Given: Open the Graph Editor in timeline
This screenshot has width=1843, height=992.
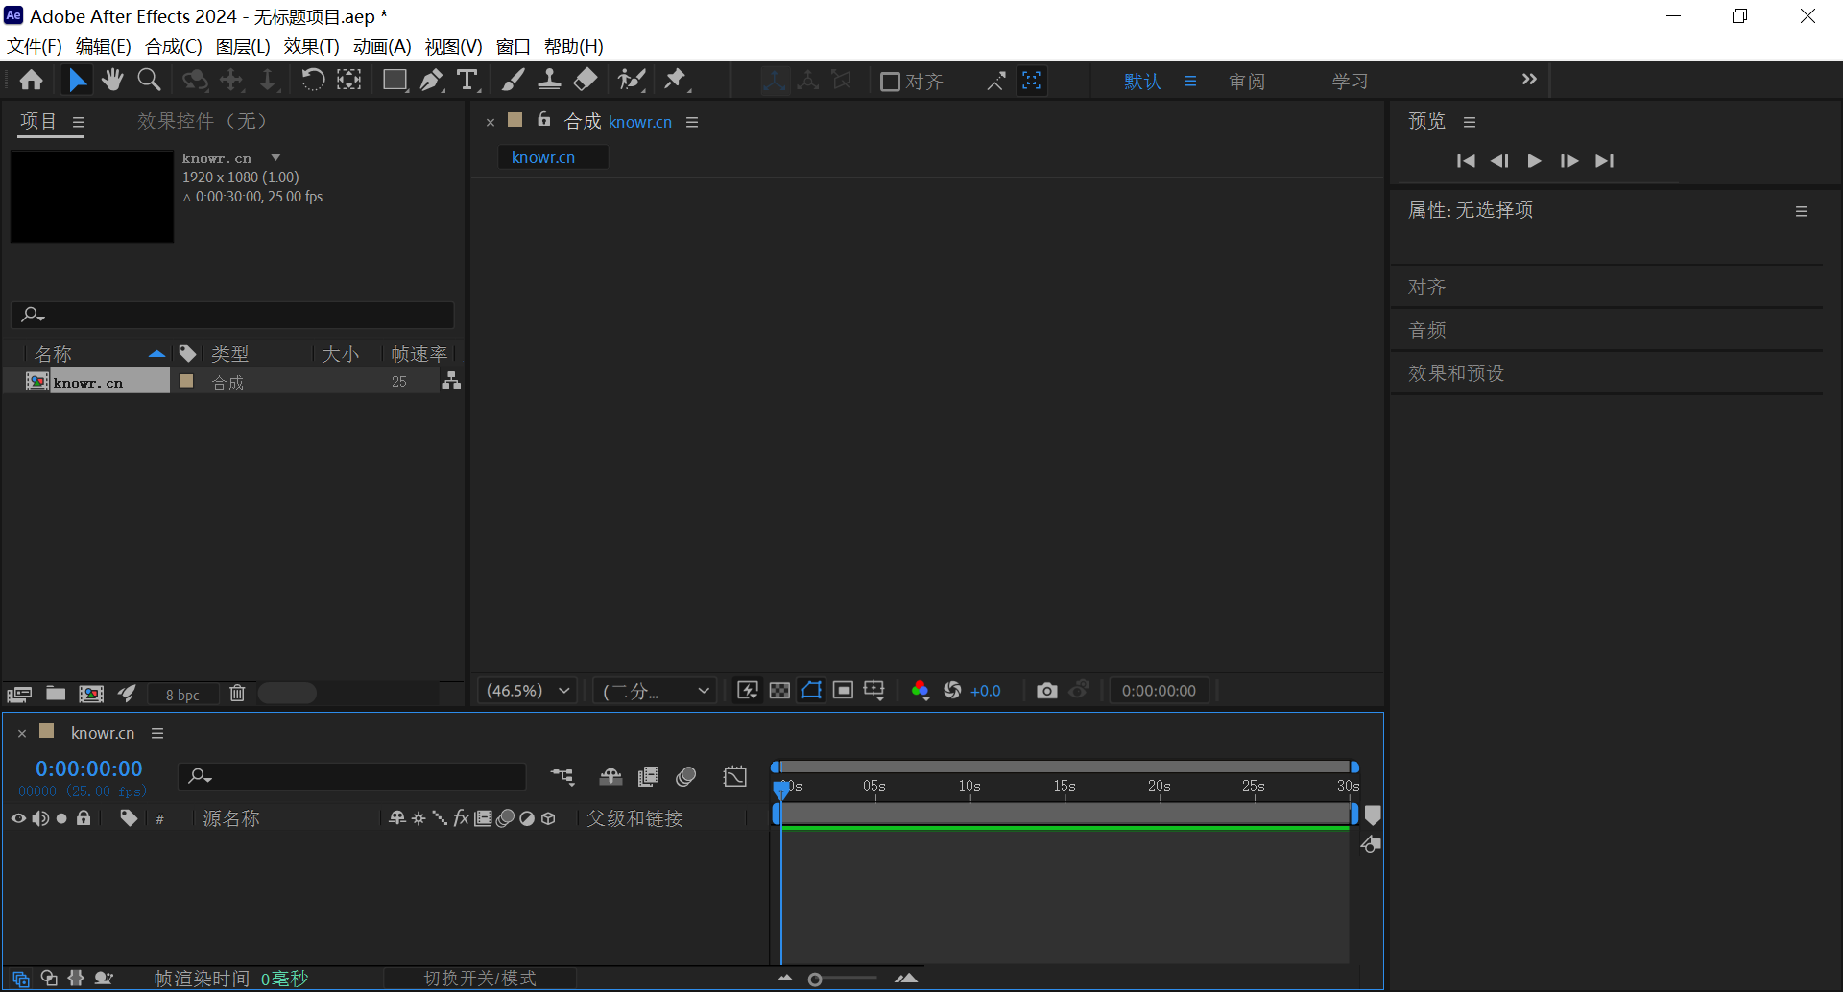Looking at the screenshot, I should [735, 776].
